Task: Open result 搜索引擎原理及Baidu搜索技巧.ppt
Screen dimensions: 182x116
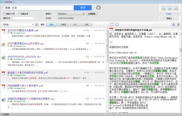Action: click(26, 43)
